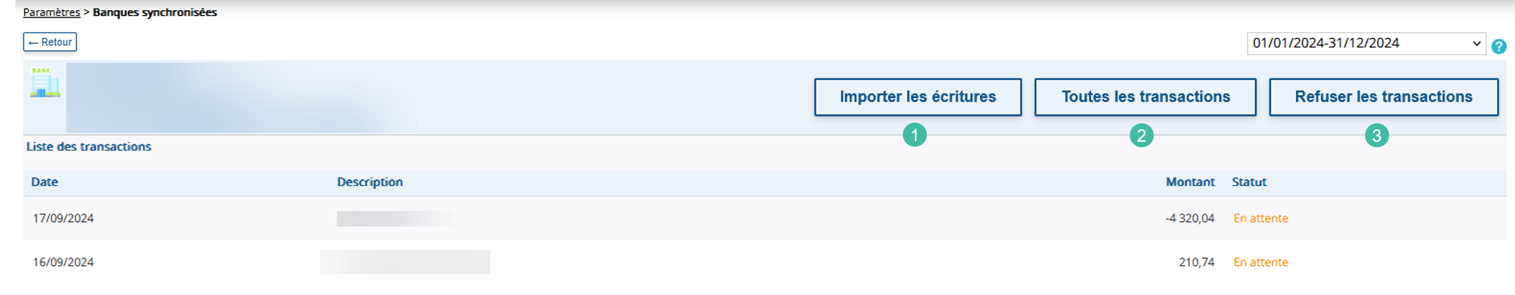Click Importer les écritures button
The image size is (1515, 295).
[918, 97]
